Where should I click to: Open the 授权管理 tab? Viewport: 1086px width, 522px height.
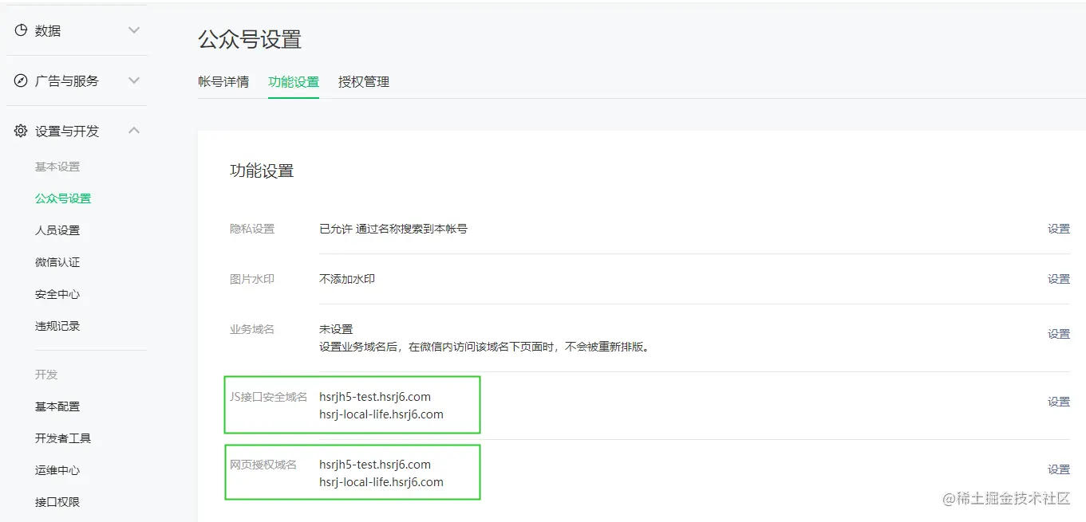point(365,81)
